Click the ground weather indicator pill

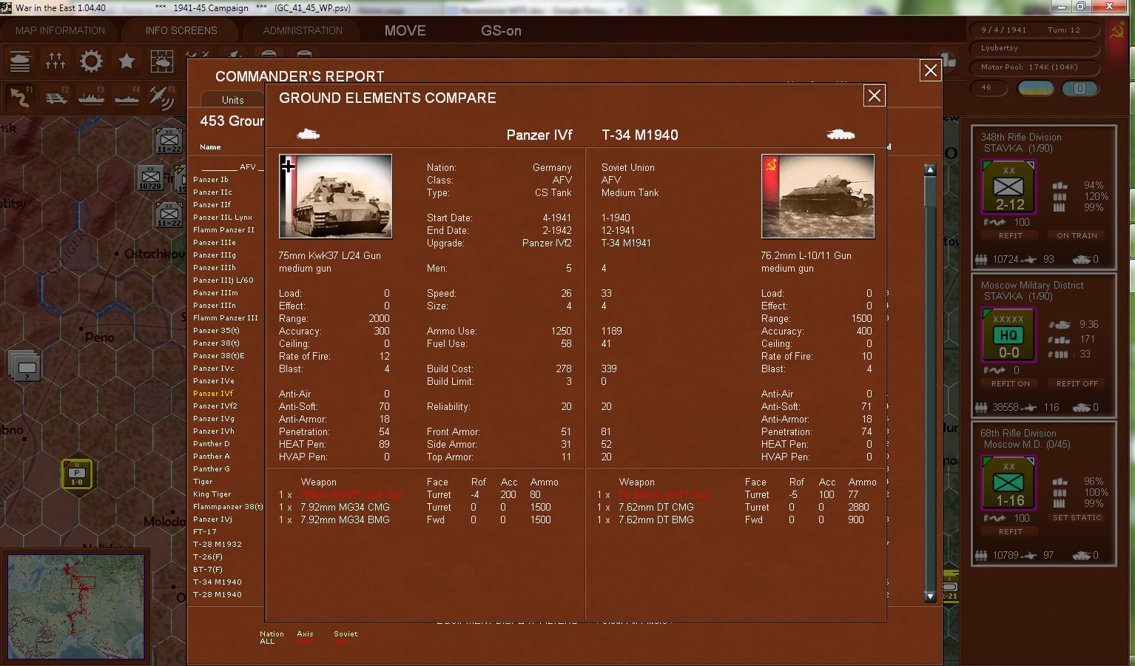[1036, 88]
